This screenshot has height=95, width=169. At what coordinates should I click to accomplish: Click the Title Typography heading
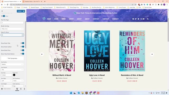12,58
